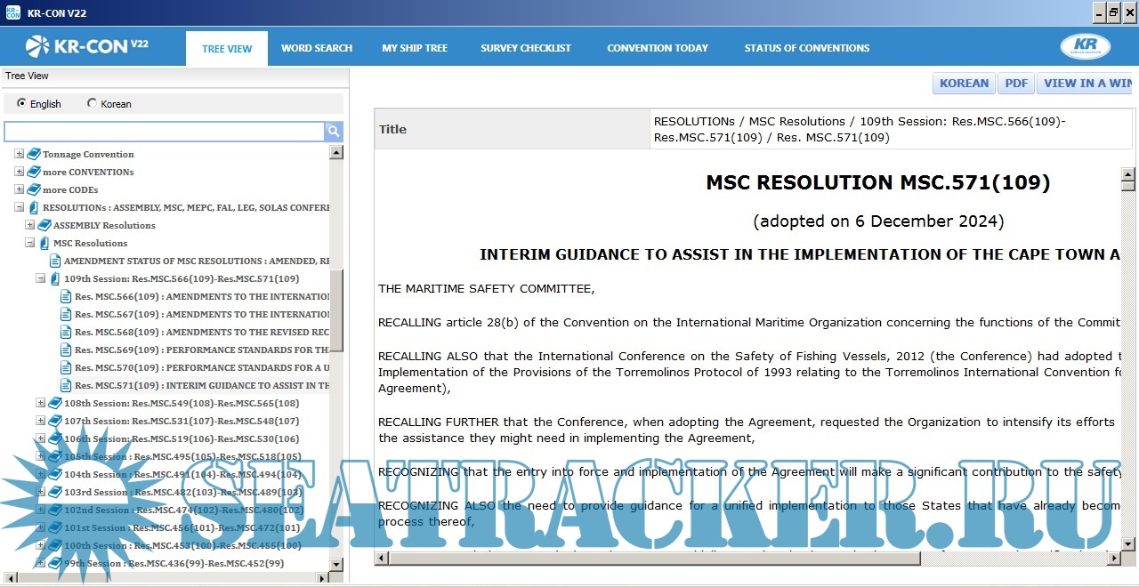Image resolution: width=1139 pixels, height=587 pixels.
Task: Expand the more CONVENTIONs tree node
Action: pos(20,172)
